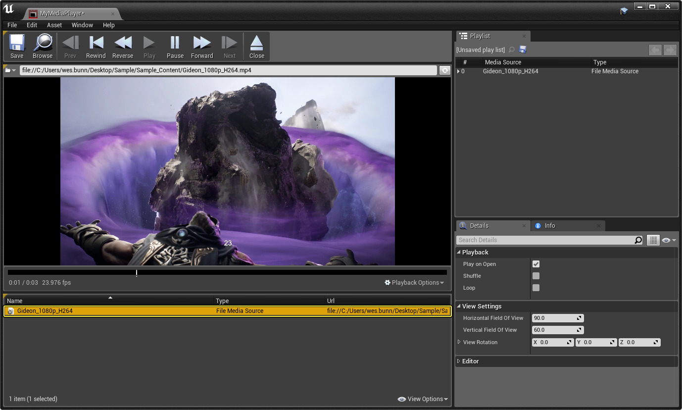Expand the View Rotation property
The width and height of the screenshot is (682, 410).
(x=459, y=342)
